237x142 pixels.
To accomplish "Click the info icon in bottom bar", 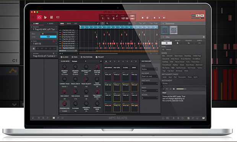I will [x=33, y=118].
